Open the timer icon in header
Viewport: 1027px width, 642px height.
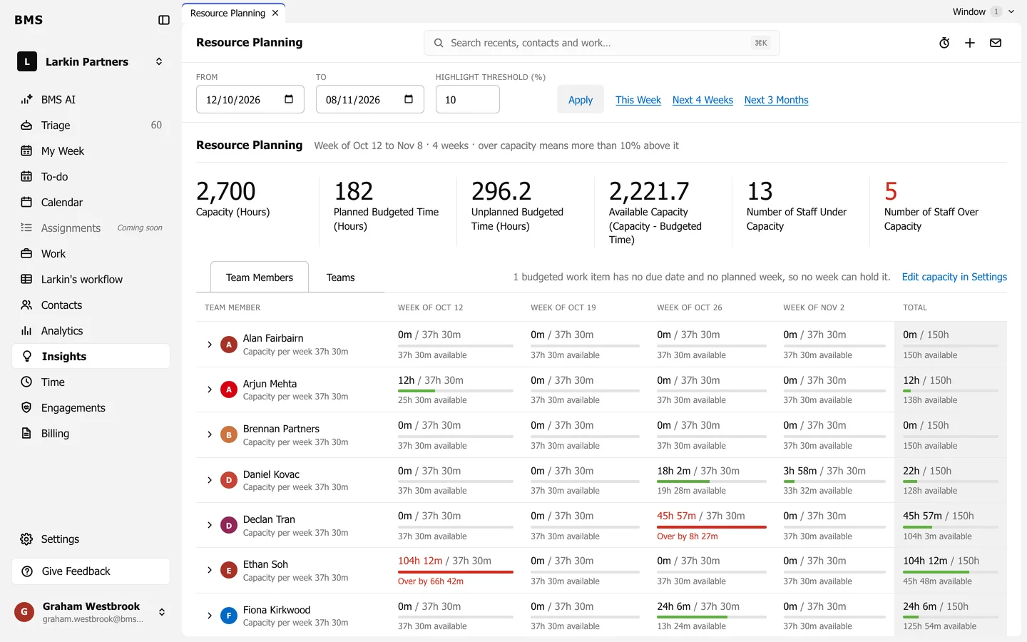[x=944, y=43]
